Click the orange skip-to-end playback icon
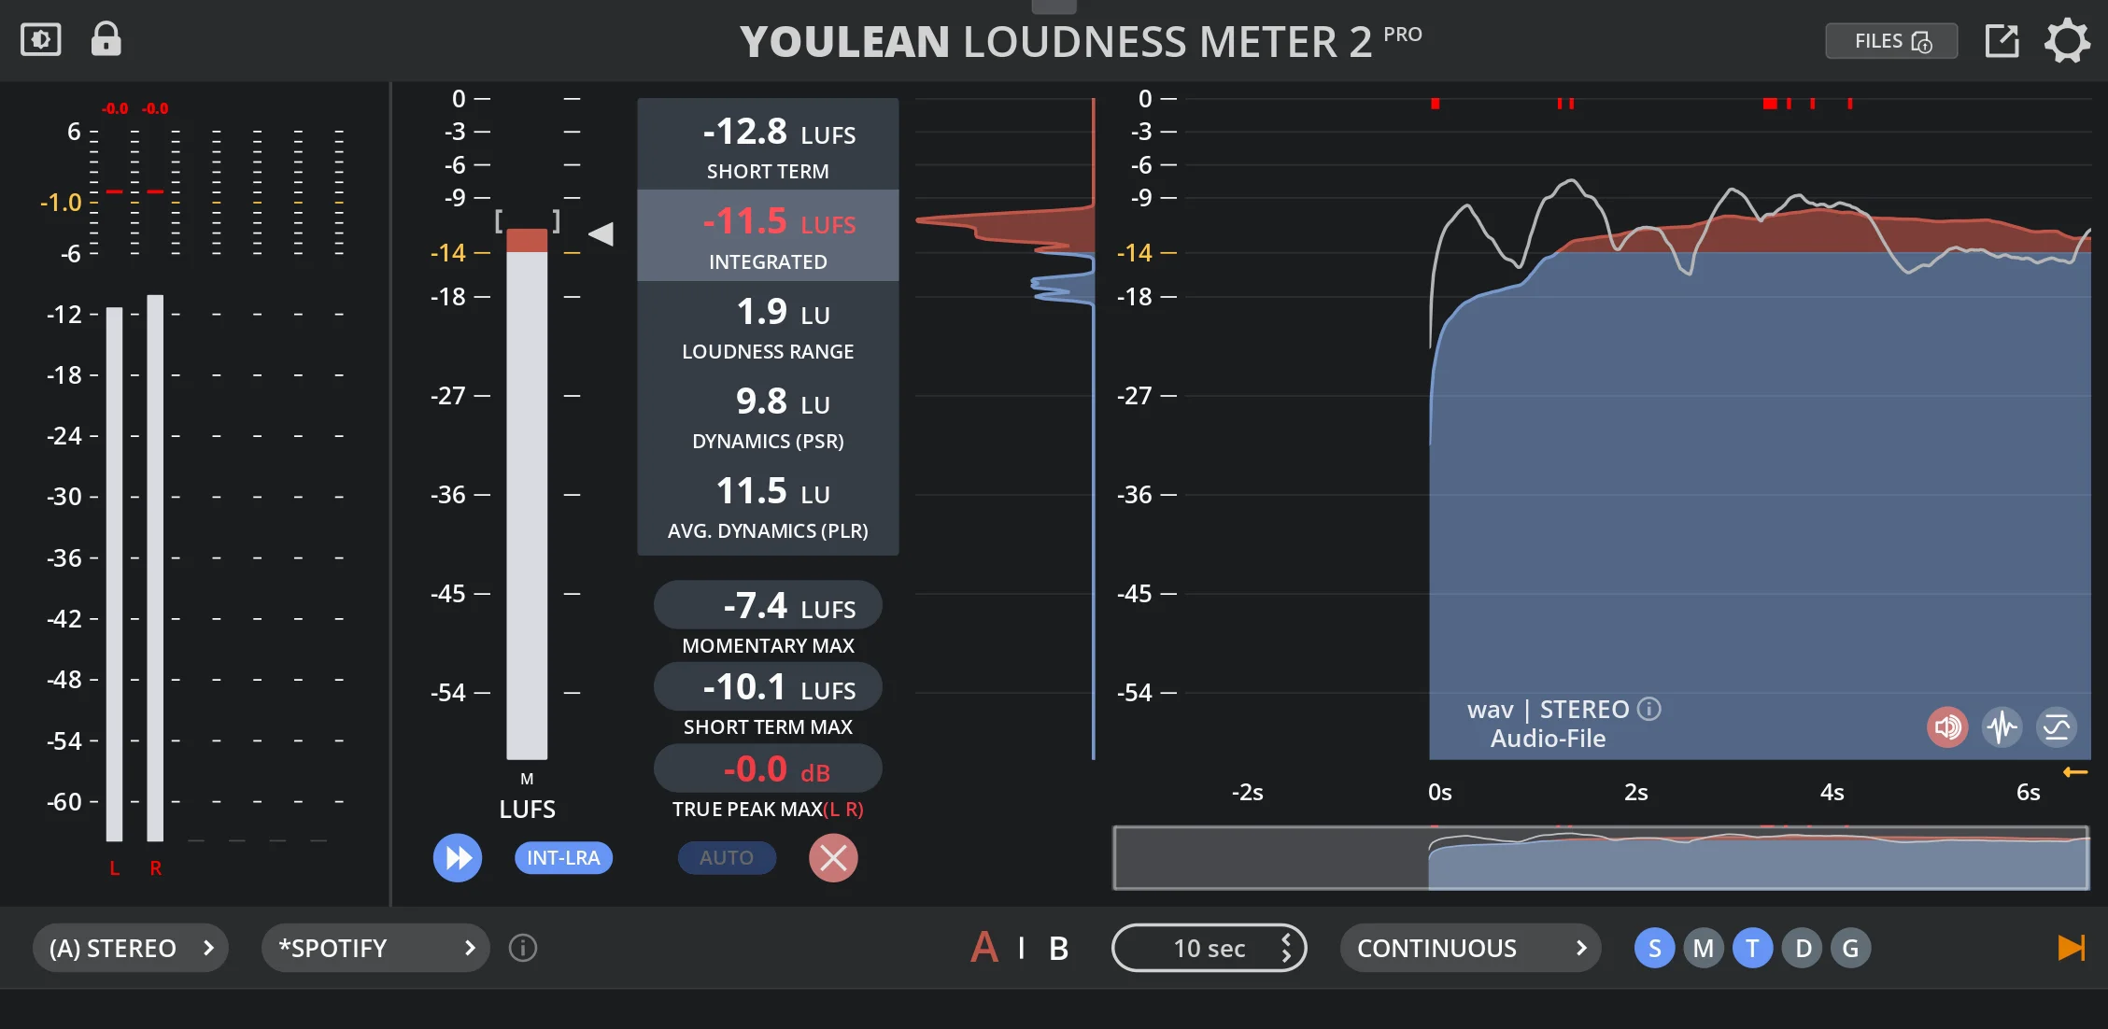This screenshot has height=1029, width=2108. [x=2072, y=948]
